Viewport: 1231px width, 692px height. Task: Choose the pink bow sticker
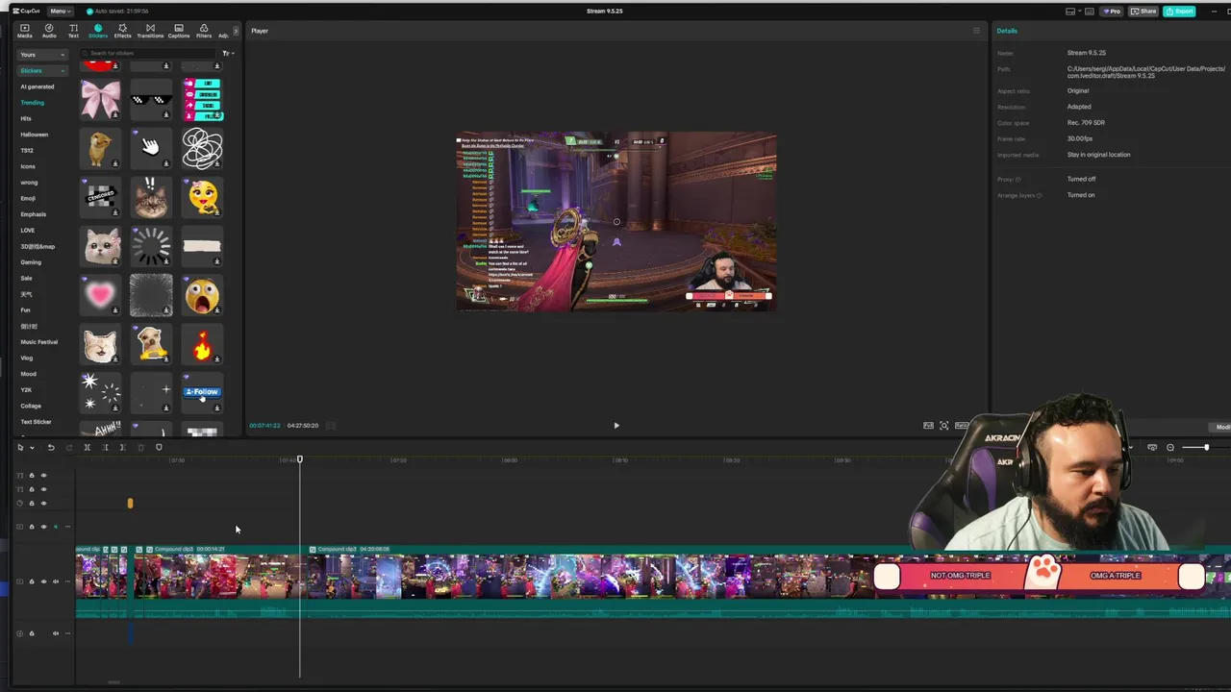[x=100, y=99]
